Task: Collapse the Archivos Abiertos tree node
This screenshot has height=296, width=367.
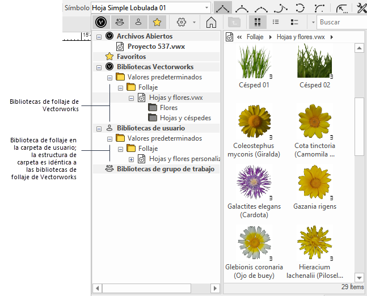Action: point(99,36)
